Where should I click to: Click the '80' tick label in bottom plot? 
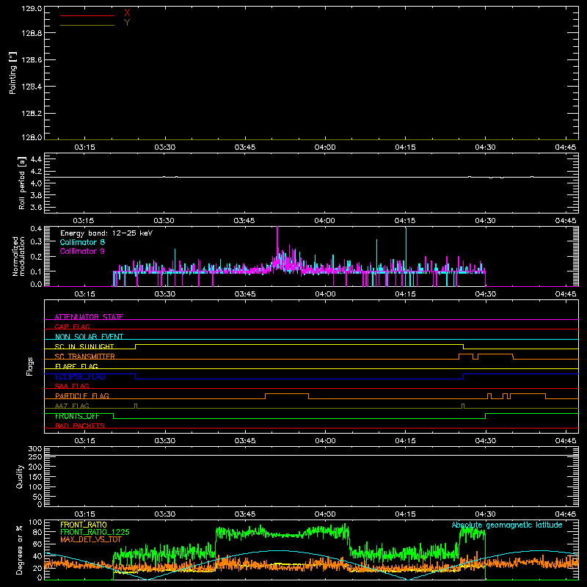[37, 532]
